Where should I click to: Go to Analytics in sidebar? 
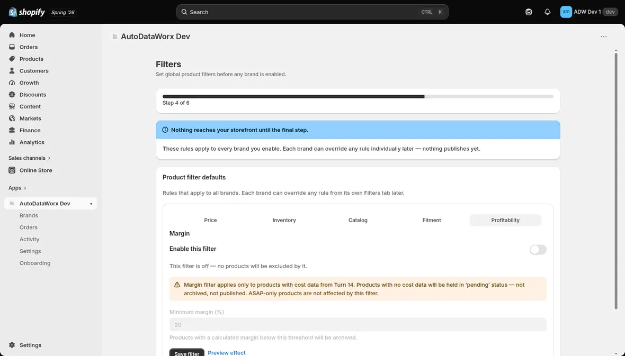(32, 143)
